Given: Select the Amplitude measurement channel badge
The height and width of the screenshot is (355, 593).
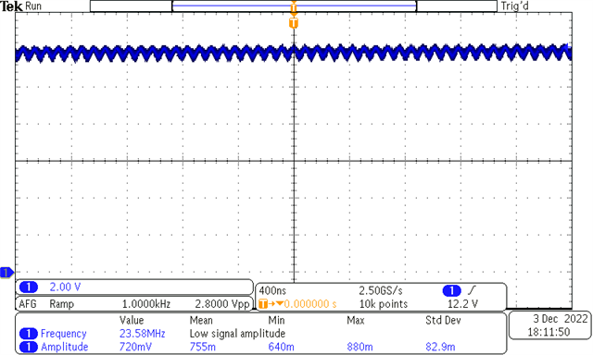Looking at the screenshot, I should tap(29, 347).
